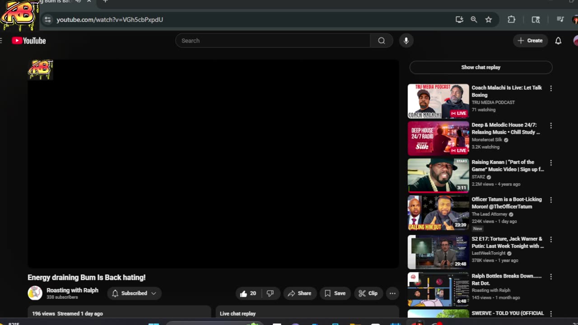578x325 pixels.
Task: Click the black video player area
Action: 213,164
